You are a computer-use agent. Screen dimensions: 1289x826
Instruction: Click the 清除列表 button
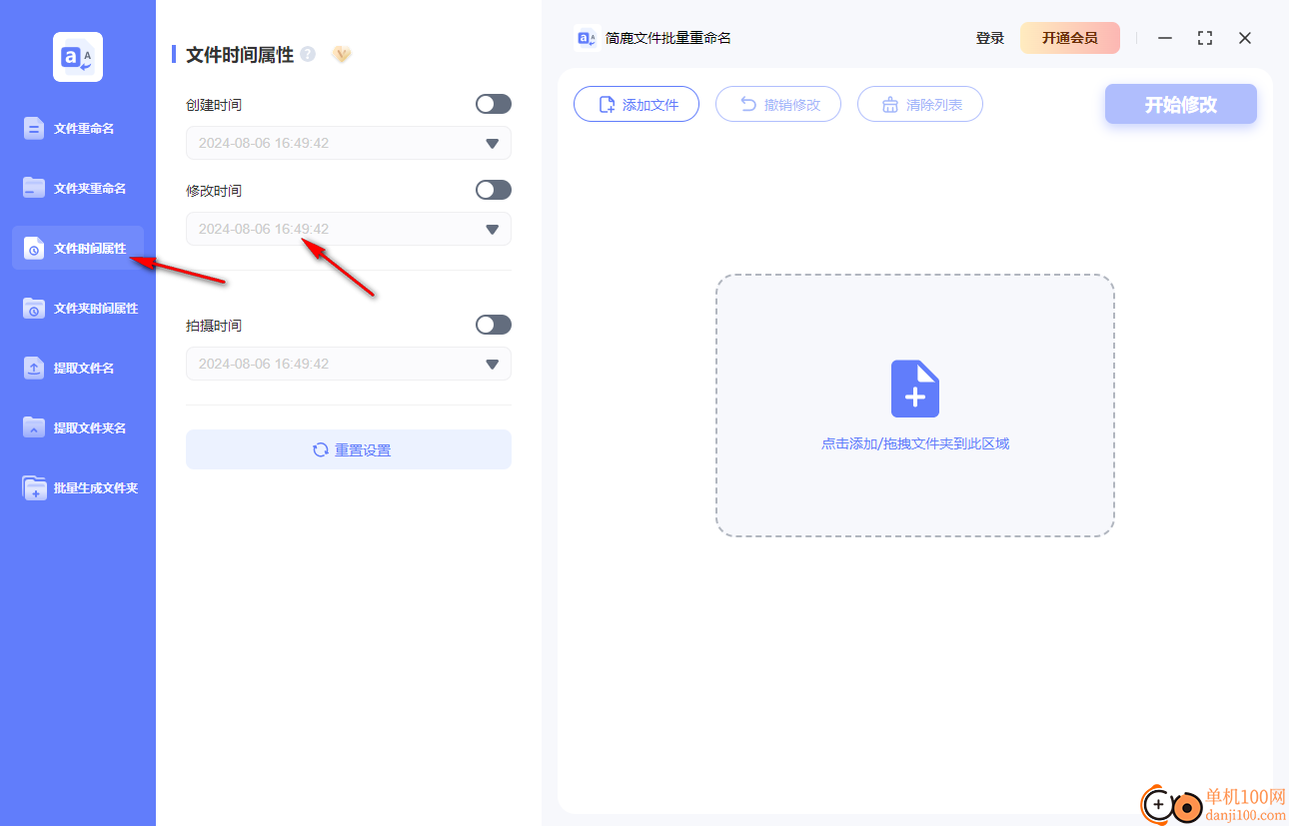[x=920, y=104]
